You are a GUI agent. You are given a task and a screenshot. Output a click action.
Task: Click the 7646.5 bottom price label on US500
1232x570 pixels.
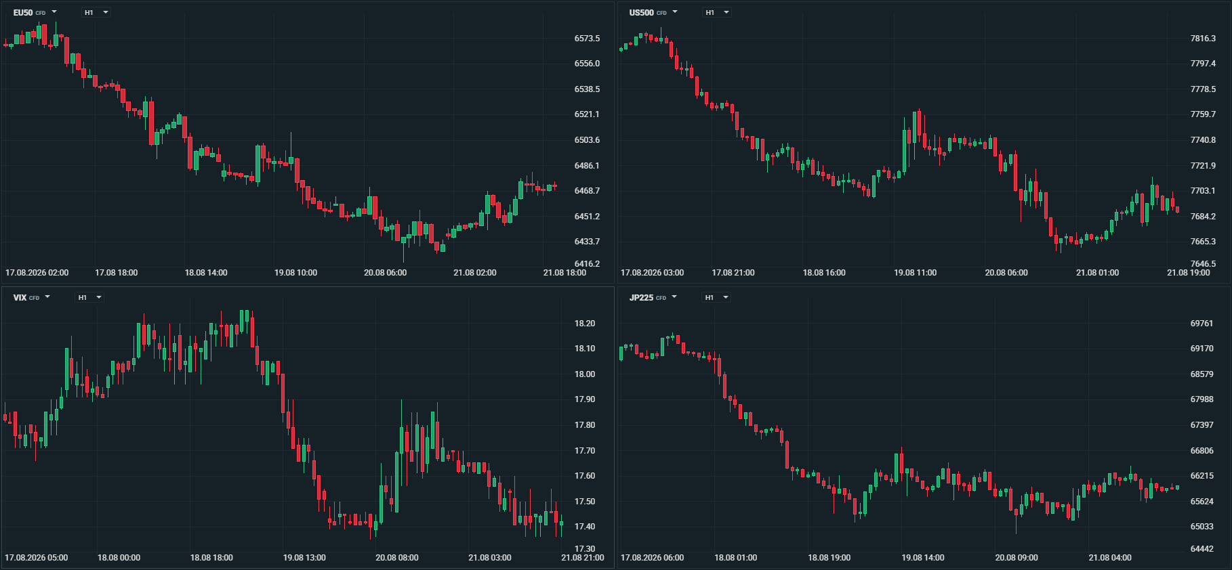pos(1203,264)
